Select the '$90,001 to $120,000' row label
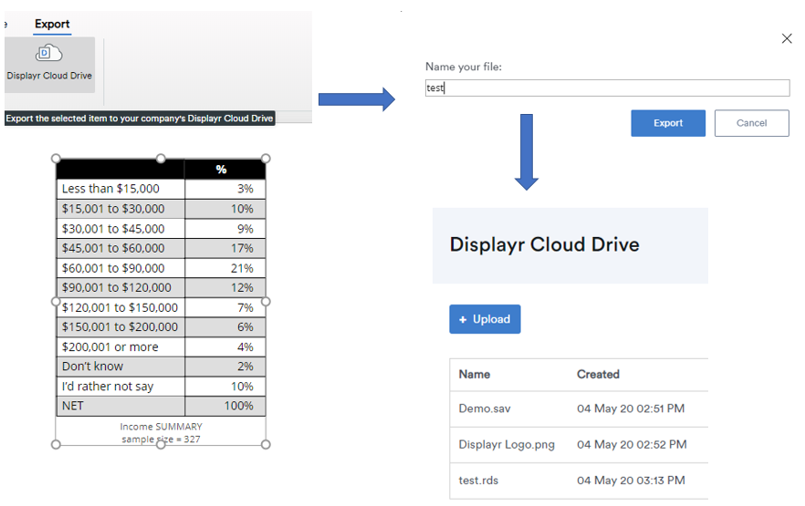Viewport: 805px width, 506px height. coord(117,287)
